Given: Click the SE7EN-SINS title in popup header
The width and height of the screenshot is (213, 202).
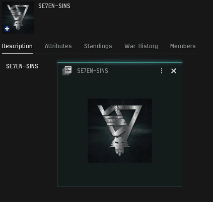Looking at the screenshot, I should click(x=93, y=71).
